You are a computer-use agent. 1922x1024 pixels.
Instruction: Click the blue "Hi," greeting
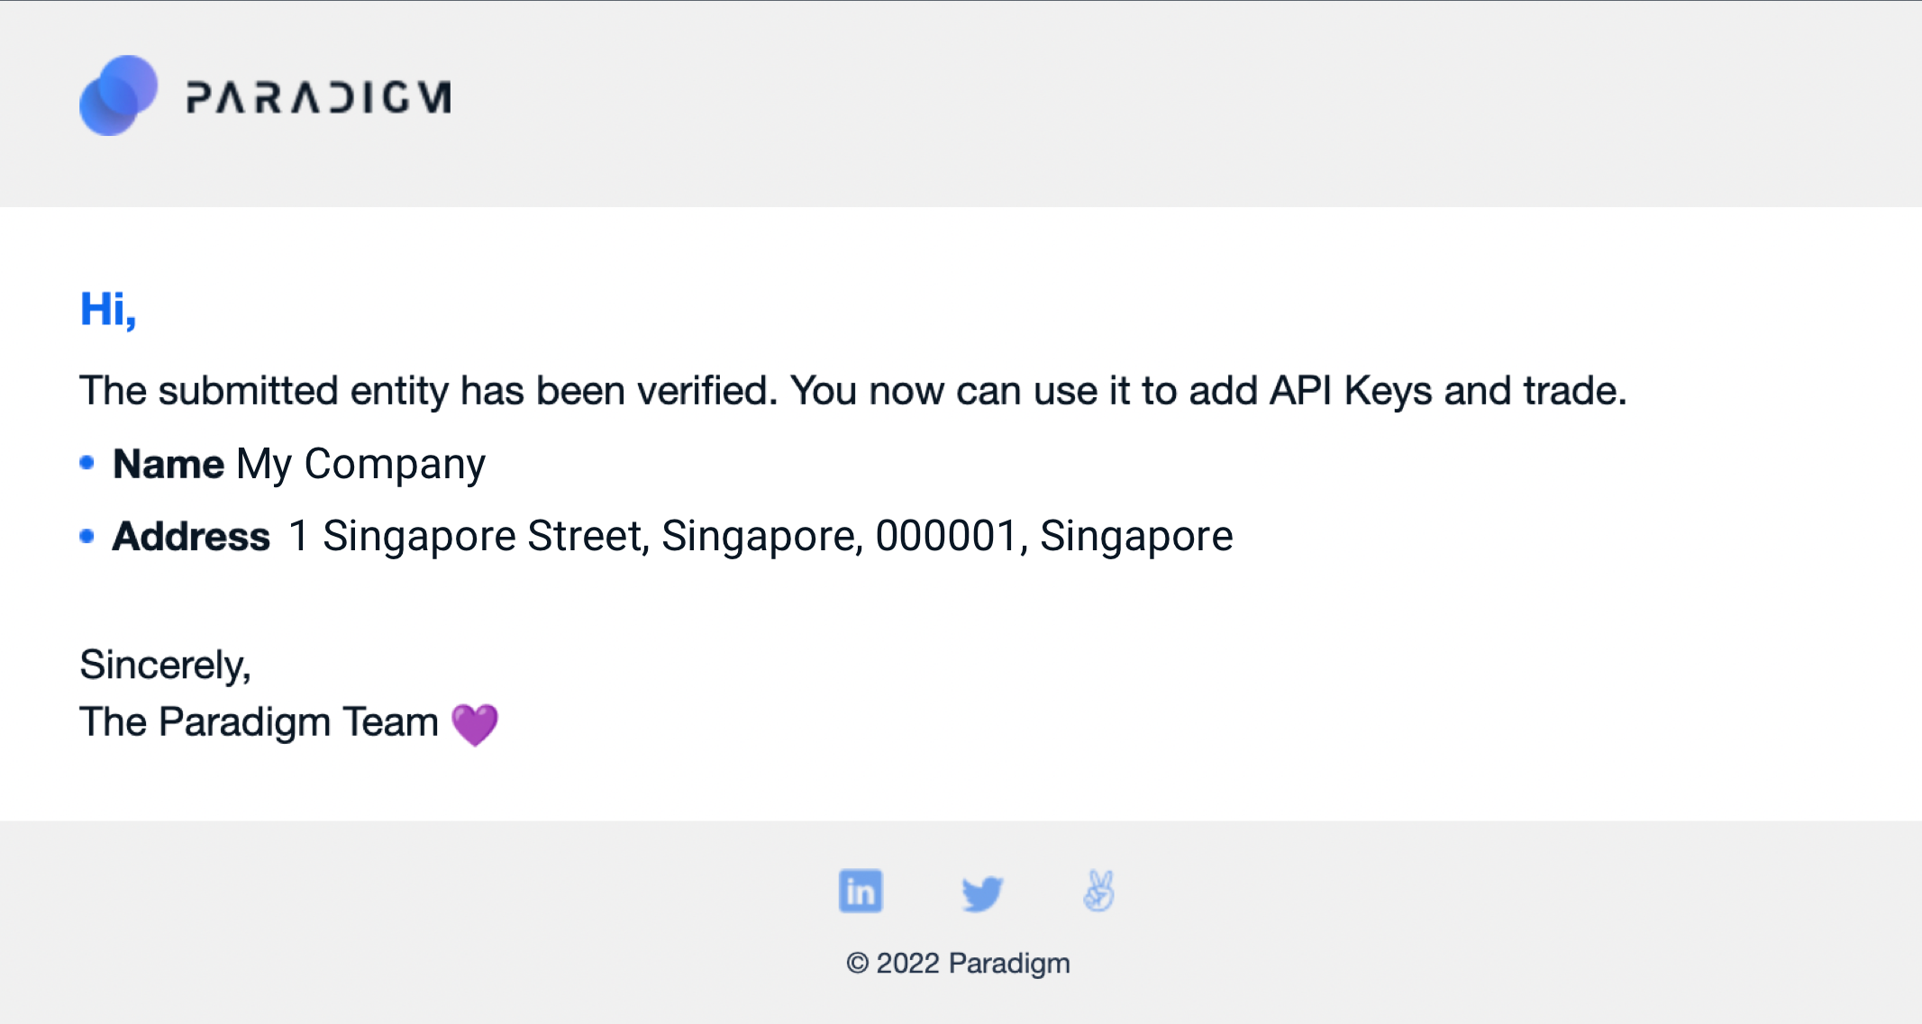(x=108, y=310)
